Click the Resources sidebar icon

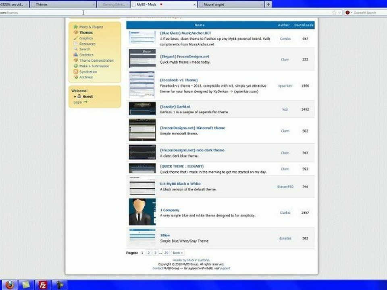pos(75,43)
